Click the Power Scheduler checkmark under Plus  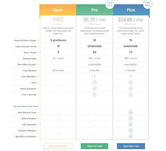tap(130, 88)
